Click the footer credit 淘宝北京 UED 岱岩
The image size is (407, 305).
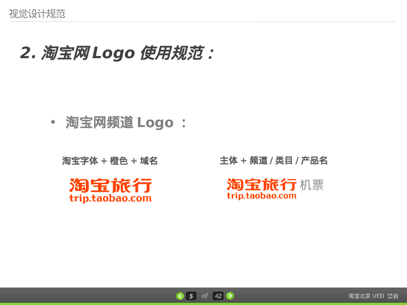tap(373, 296)
